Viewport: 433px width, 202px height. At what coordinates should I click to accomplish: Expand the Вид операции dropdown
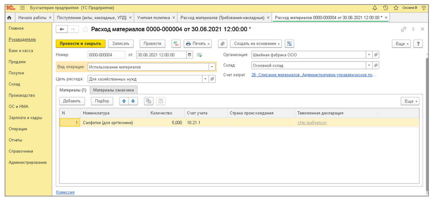click(x=211, y=67)
